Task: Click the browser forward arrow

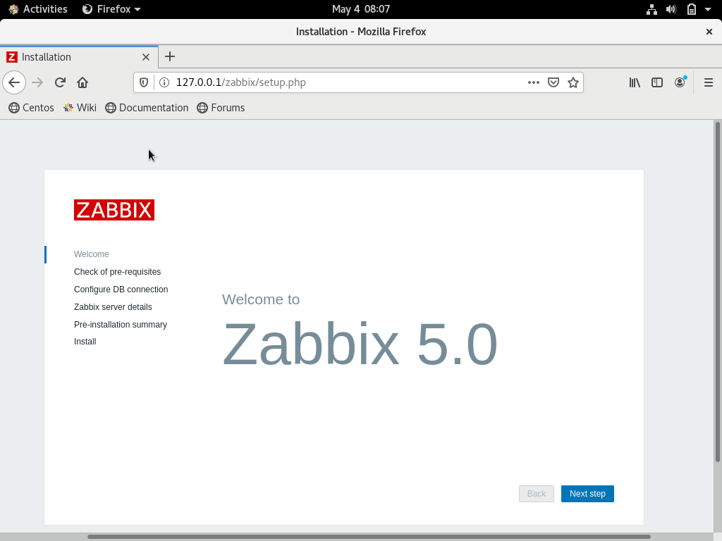Action: point(37,82)
